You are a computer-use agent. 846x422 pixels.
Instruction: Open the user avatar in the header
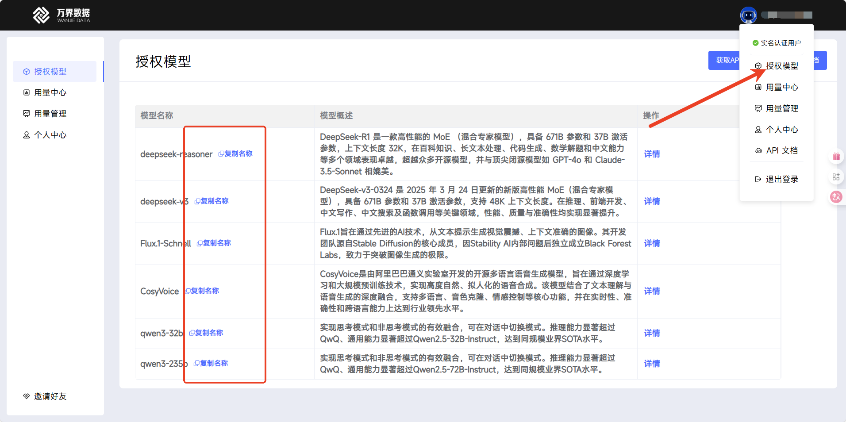748,15
